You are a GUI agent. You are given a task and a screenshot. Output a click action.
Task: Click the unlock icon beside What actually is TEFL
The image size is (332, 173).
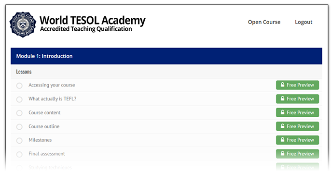pos(282,99)
